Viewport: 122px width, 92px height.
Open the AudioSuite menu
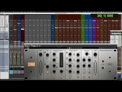pyautogui.click(x=22, y=12)
